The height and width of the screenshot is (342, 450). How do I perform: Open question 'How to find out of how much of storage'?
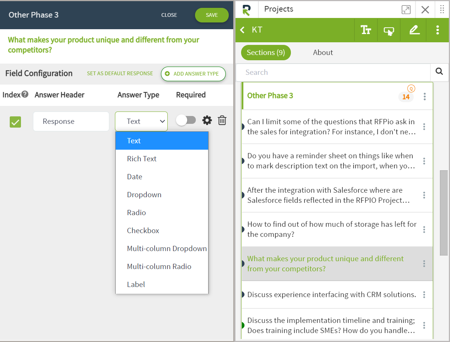point(332,229)
